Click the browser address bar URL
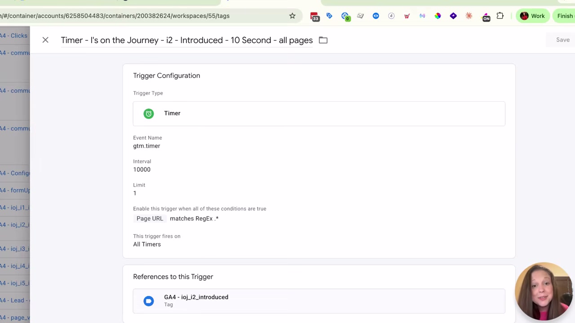Screen dimensions: 575x323 (115, 16)
